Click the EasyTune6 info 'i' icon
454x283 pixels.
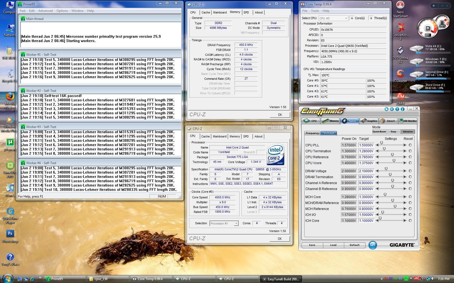402,109
